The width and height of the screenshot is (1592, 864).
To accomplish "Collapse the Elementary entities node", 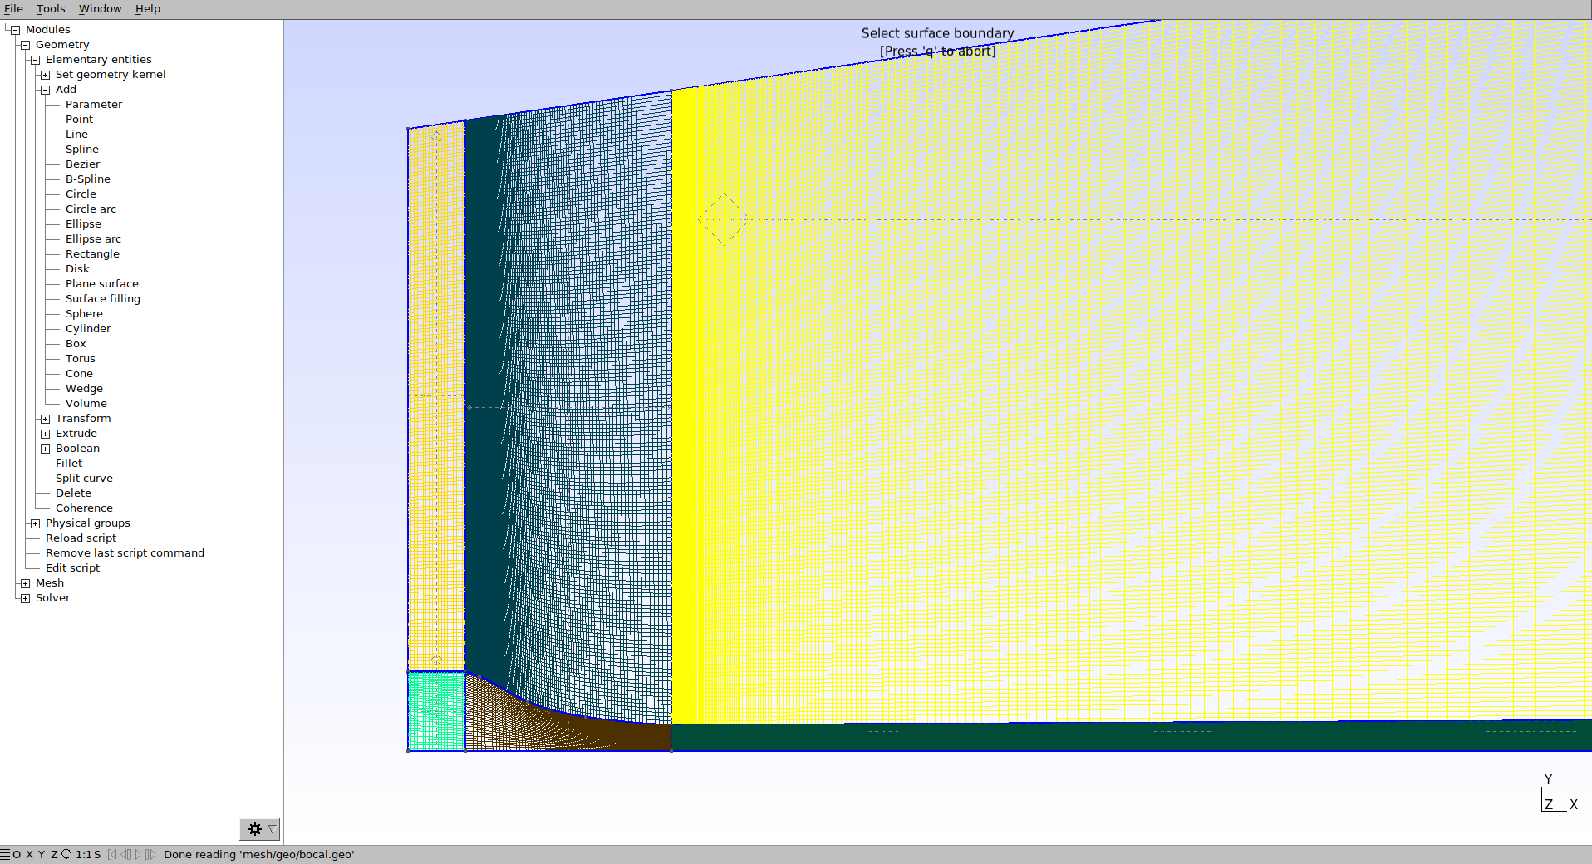I will (x=35, y=60).
